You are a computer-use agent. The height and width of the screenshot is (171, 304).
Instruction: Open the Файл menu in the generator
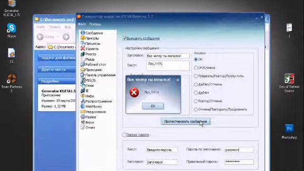point(82,24)
